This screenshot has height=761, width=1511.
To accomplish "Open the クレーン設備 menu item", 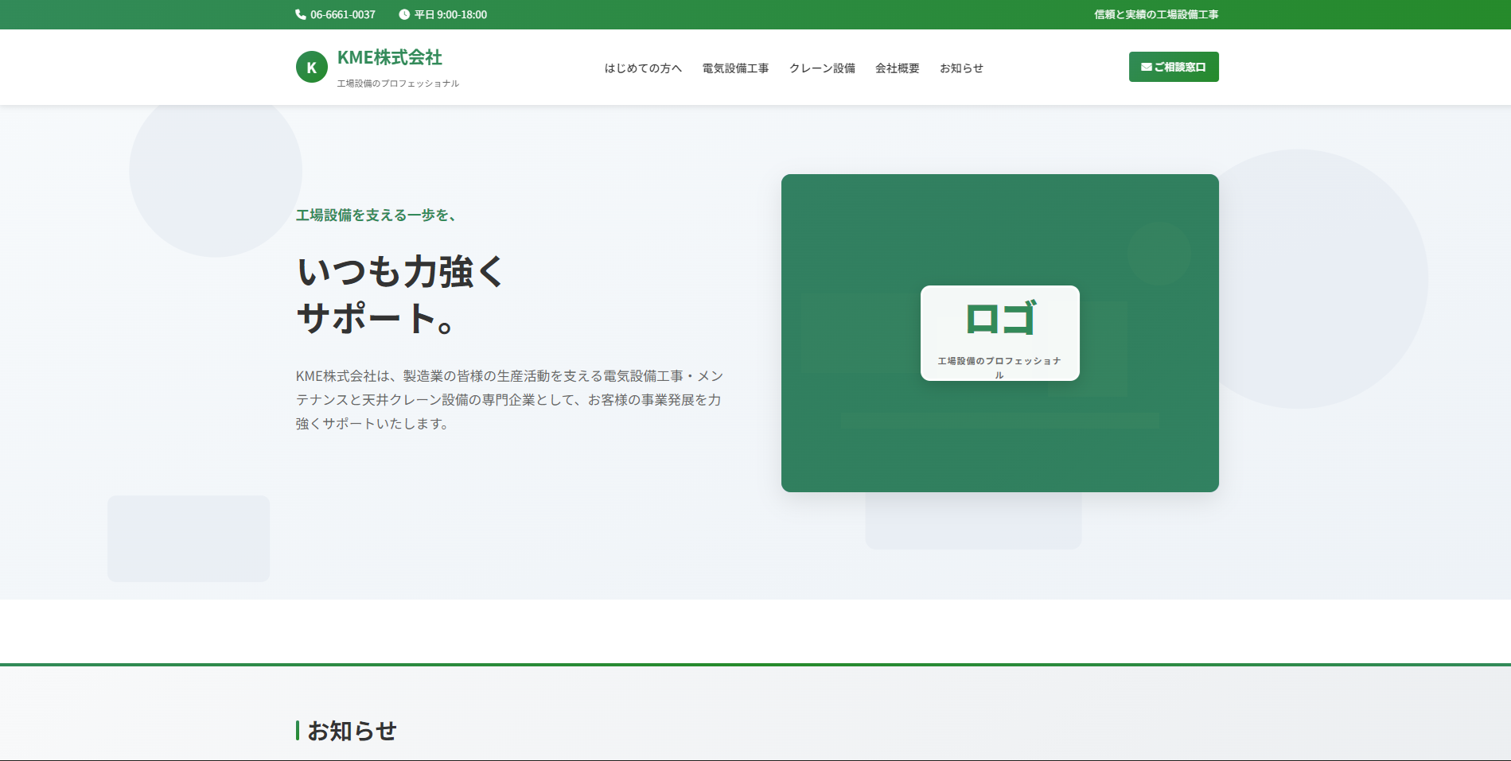I will (822, 68).
